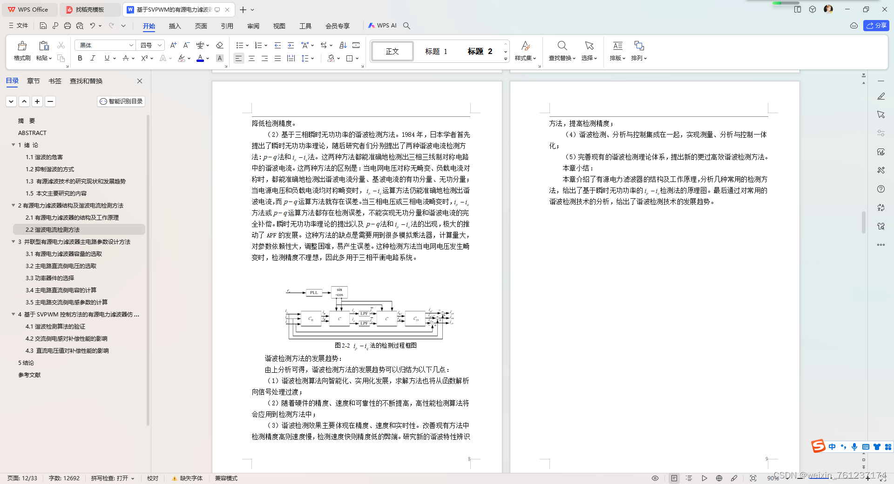Open the bullet list dropdown arrow

247,46
